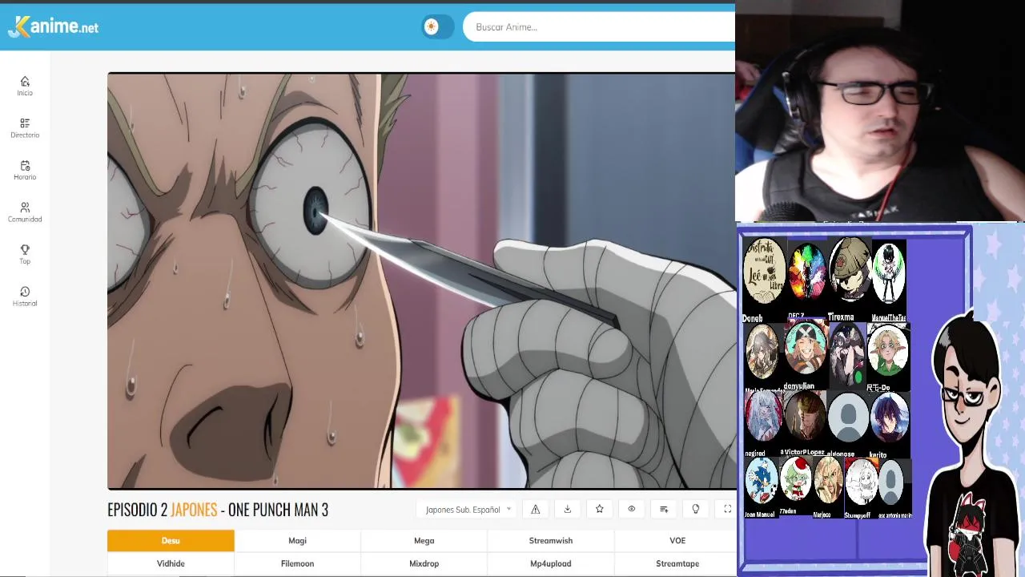
Task: Click the negired avatar in overlay
Action: tap(763, 417)
